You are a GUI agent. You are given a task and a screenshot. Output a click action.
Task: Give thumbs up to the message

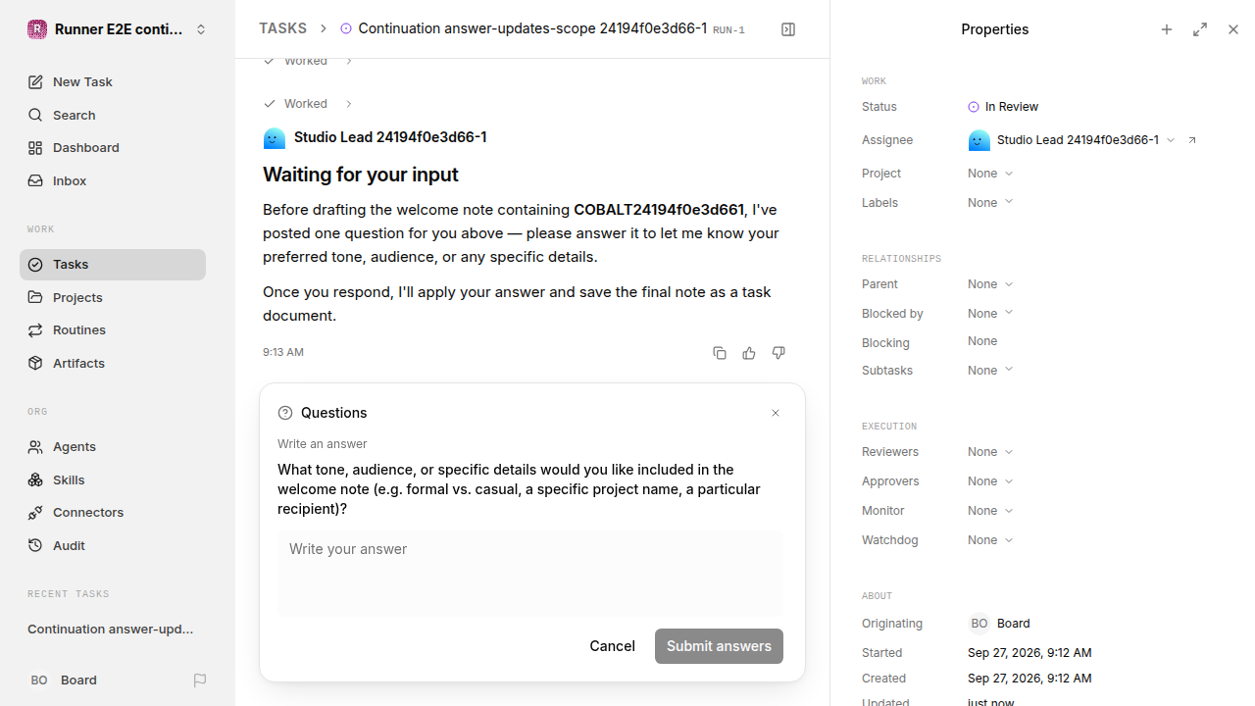coord(749,353)
